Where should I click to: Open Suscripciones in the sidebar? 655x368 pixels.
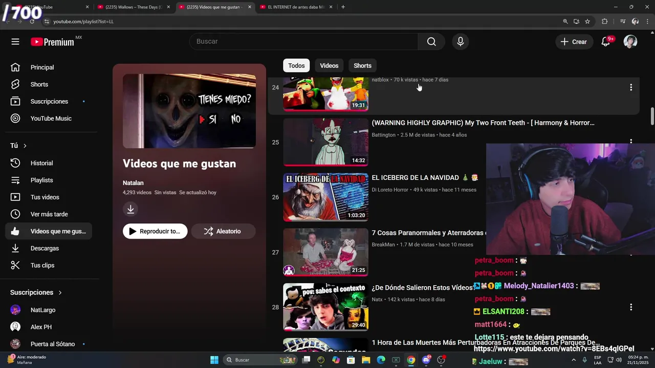click(x=49, y=101)
